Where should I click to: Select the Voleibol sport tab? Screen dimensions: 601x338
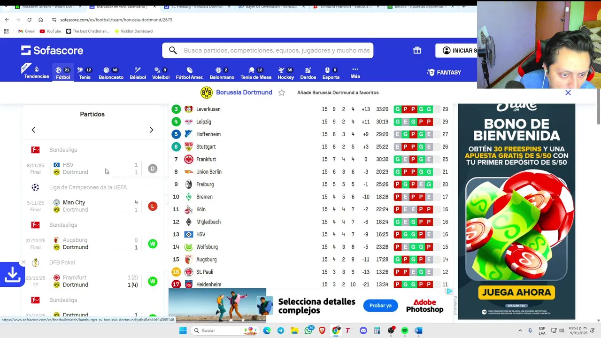[161, 73]
